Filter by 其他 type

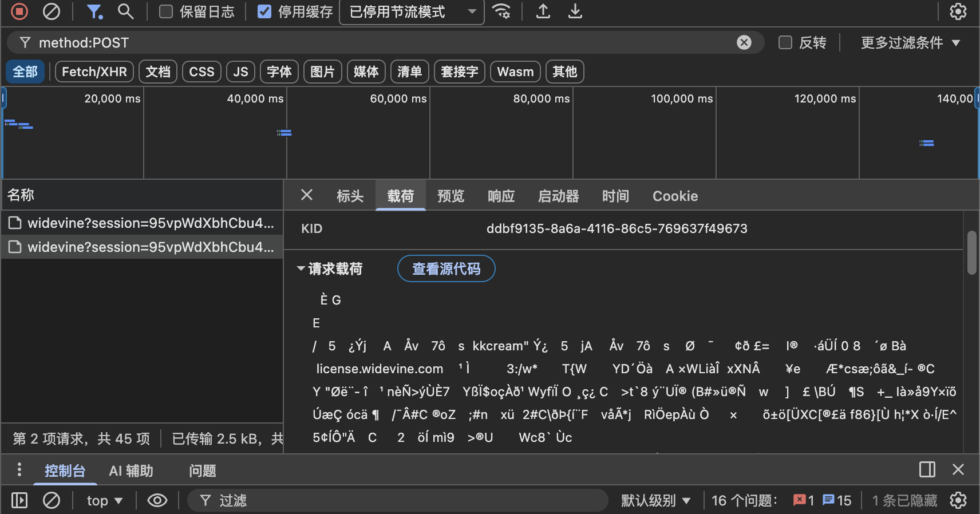[x=565, y=72]
